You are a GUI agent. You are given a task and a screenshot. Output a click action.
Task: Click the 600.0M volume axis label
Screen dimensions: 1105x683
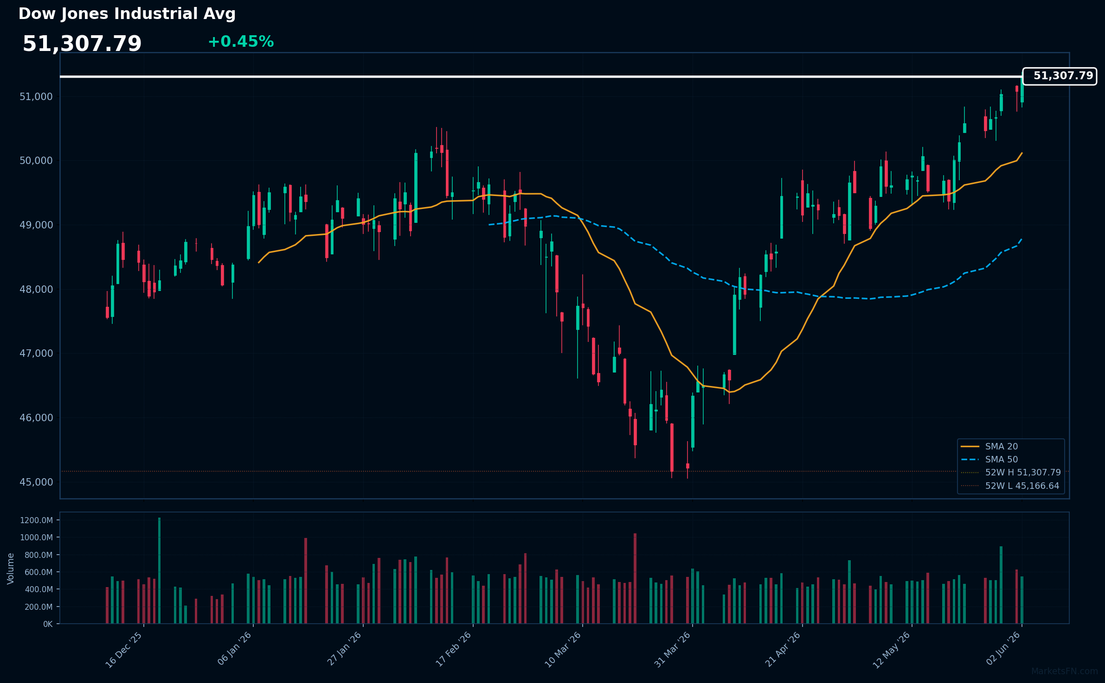click(x=39, y=572)
